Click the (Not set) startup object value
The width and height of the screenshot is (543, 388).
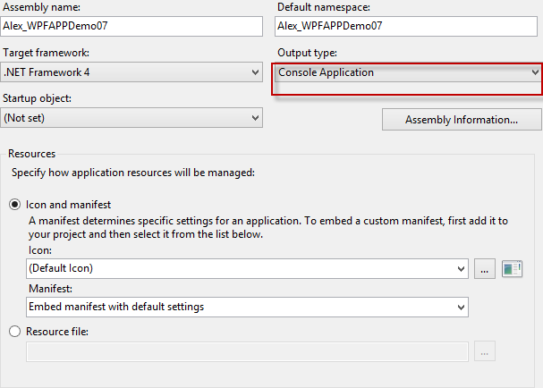click(24, 118)
